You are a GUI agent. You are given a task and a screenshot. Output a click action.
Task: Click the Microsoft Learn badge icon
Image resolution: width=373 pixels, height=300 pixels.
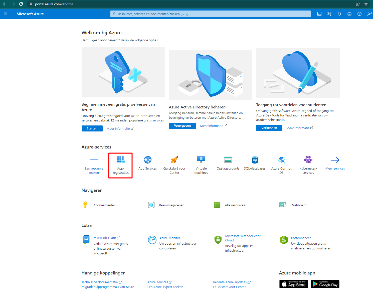point(86,240)
